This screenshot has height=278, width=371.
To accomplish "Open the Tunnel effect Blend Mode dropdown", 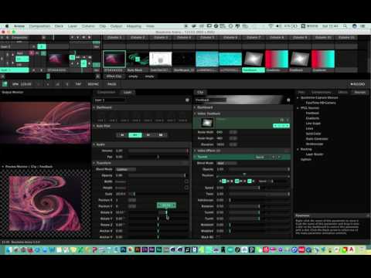I will 226,163.
